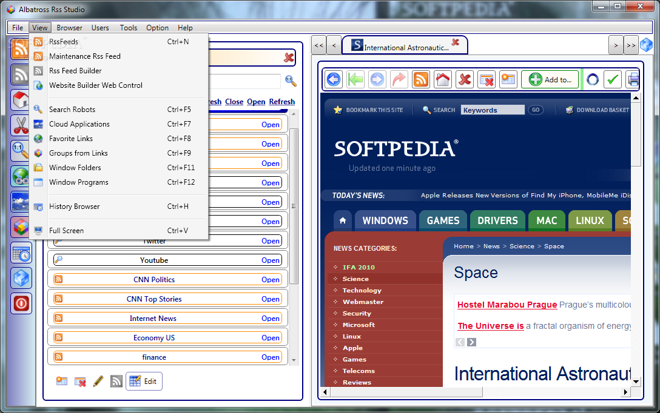Open the GAMES tab on Softpedia
This screenshot has height=413, width=660.
[x=443, y=220]
